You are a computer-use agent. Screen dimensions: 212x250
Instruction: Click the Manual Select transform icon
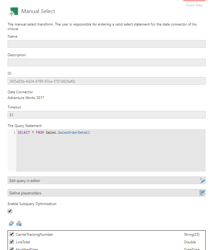[x=13, y=12]
